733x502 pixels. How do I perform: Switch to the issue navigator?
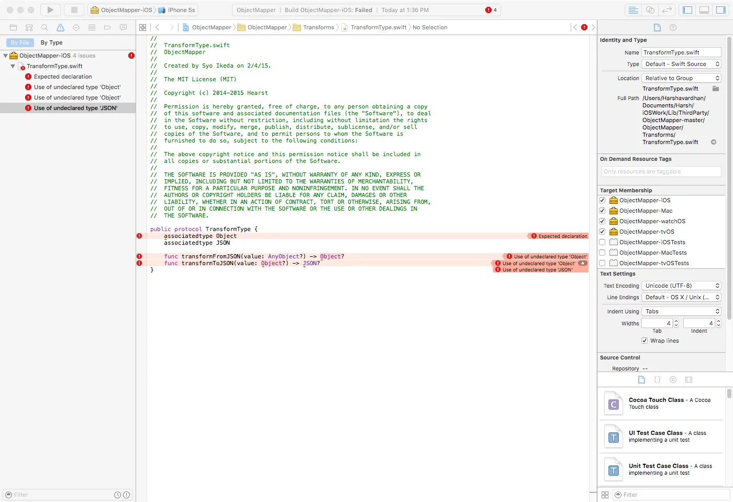click(61, 27)
